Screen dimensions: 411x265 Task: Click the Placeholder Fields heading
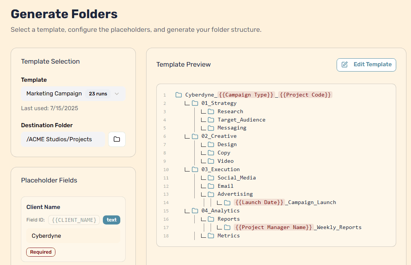(49, 180)
